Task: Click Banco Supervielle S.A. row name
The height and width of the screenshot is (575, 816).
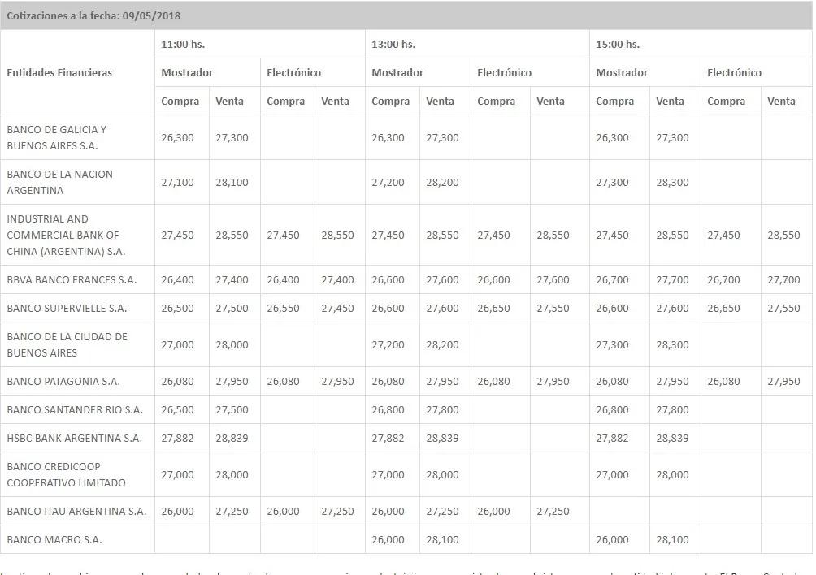Action: pyautogui.click(x=67, y=309)
